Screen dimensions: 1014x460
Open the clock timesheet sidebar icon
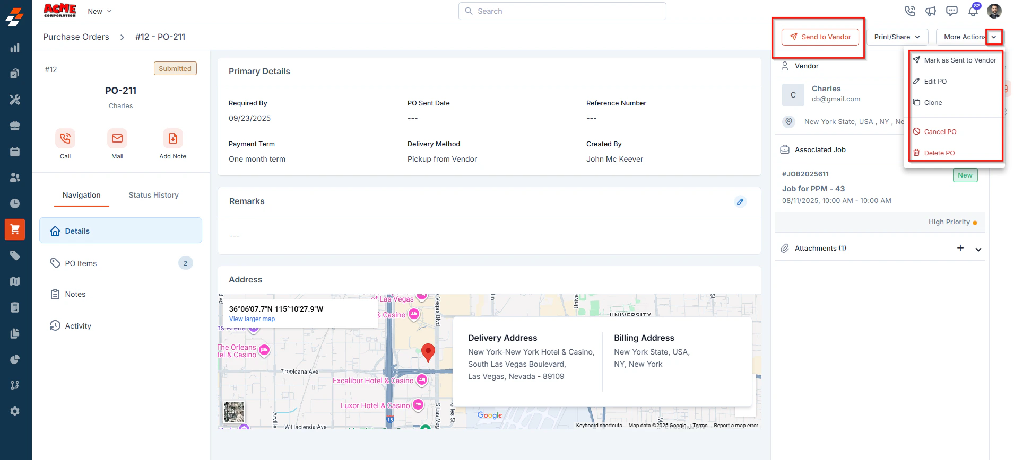[15, 204]
